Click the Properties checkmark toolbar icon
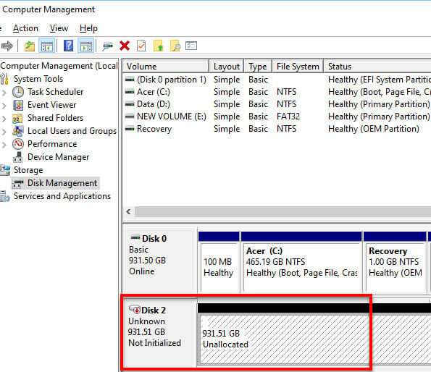 coord(141,46)
